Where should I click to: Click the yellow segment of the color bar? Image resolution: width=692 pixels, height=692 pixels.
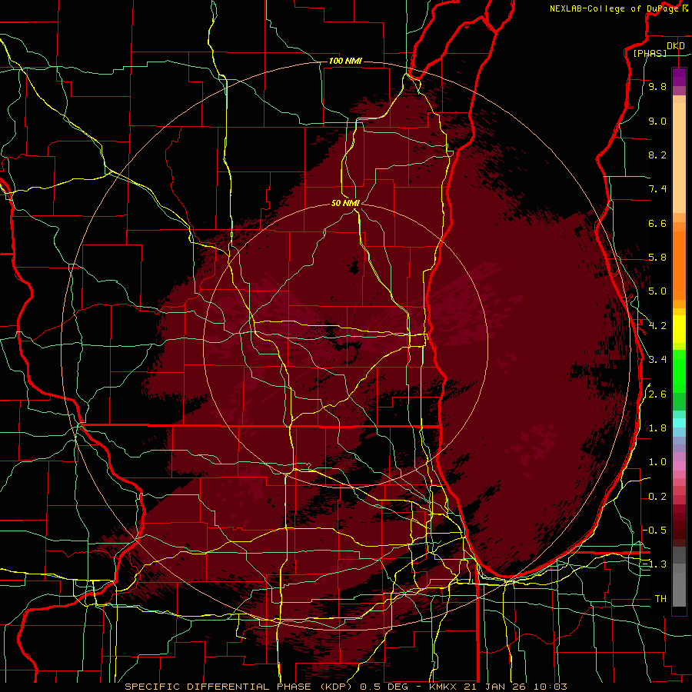(679, 329)
